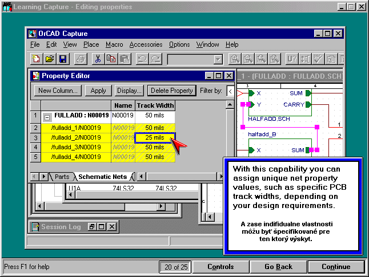Click the Save diskette toolbar icon
Viewport: 369px width, 277px height.
pyautogui.click(x=63, y=59)
